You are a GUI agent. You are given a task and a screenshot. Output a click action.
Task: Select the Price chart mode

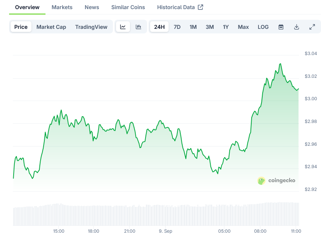tap(21, 27)
